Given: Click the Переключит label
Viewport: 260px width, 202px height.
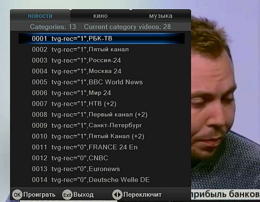Looking at the screenshot, I should tap(142, 195).
